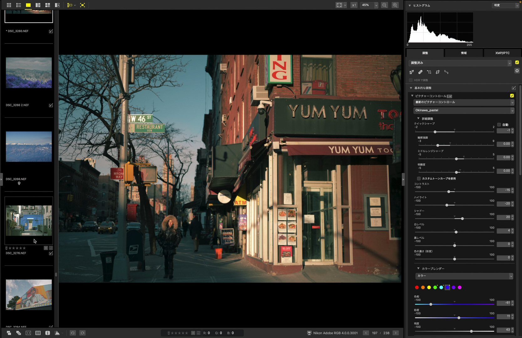Toggle the ピクチャーコントロール checkbox
Screen dimensions: 522x338
coord(512,96)
